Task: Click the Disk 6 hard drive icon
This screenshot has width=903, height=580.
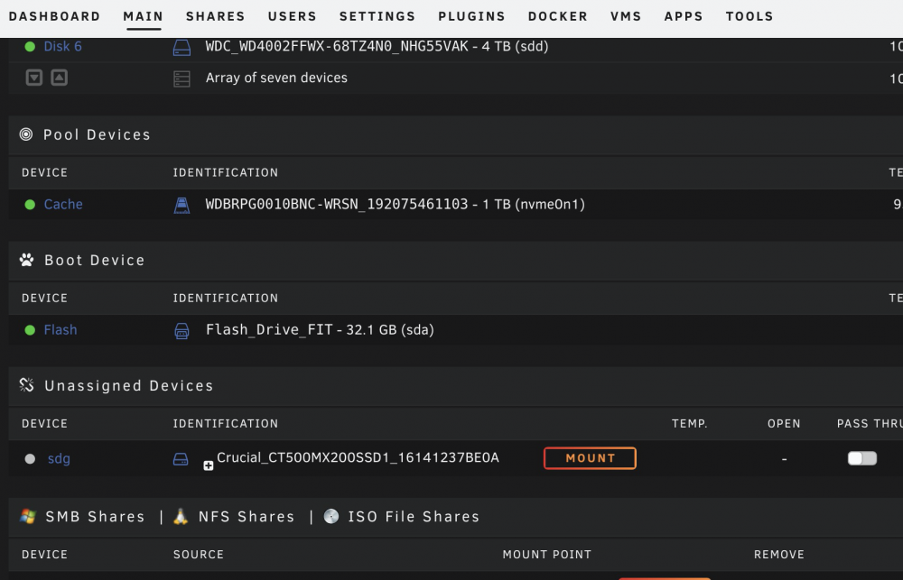Action: 182,47
